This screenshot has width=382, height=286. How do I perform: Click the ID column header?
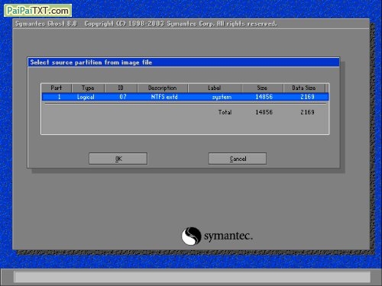coord(121,88)
